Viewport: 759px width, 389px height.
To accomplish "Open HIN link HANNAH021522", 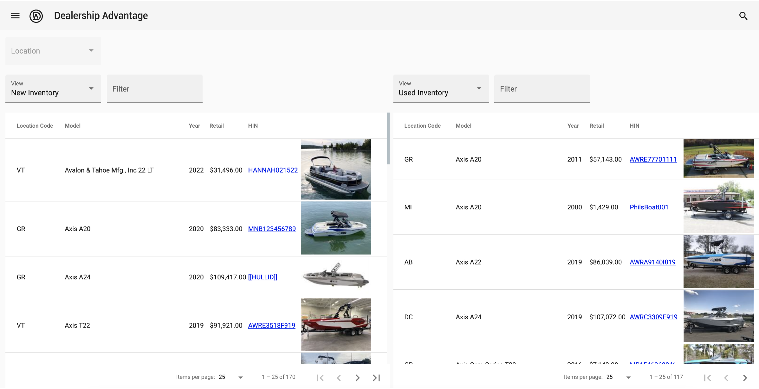I will pos(273,170).
